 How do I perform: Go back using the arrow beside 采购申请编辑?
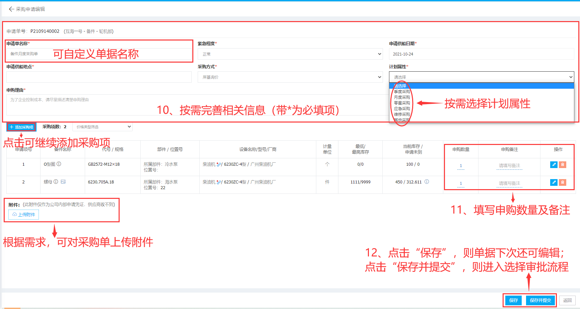(11, 9)
